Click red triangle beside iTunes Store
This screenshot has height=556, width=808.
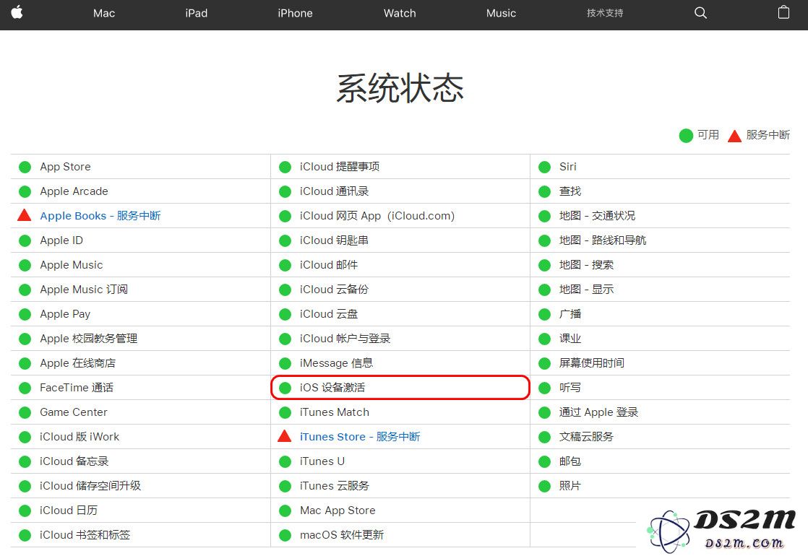[x=285, y=436]
